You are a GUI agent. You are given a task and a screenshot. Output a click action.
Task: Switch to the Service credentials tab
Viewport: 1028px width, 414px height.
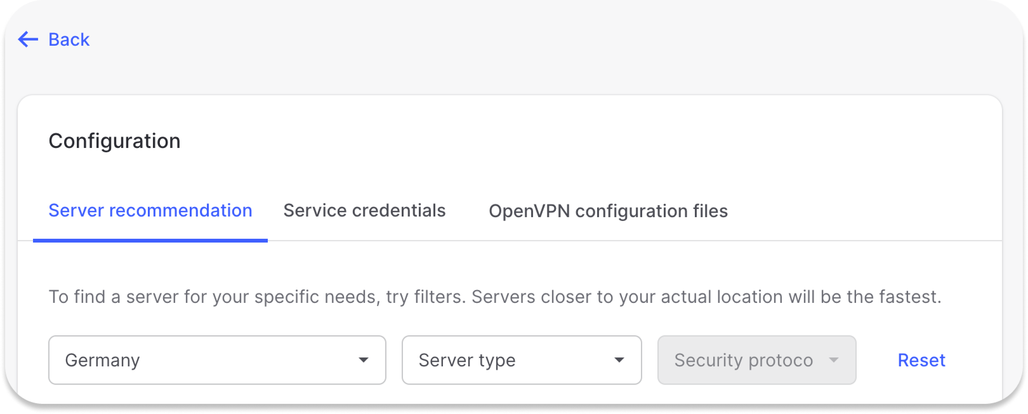[364, 210]
